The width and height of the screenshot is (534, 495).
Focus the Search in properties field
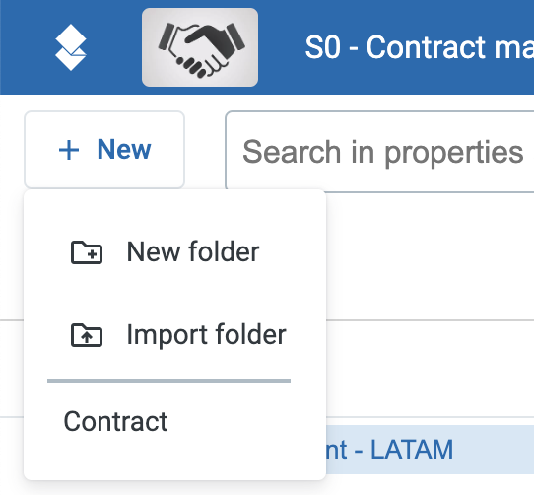click(379, 152)
